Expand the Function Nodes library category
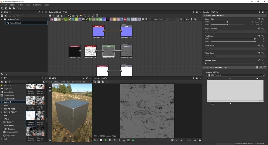This screenshot has height=145, width=268. click(x=2, y=99)
